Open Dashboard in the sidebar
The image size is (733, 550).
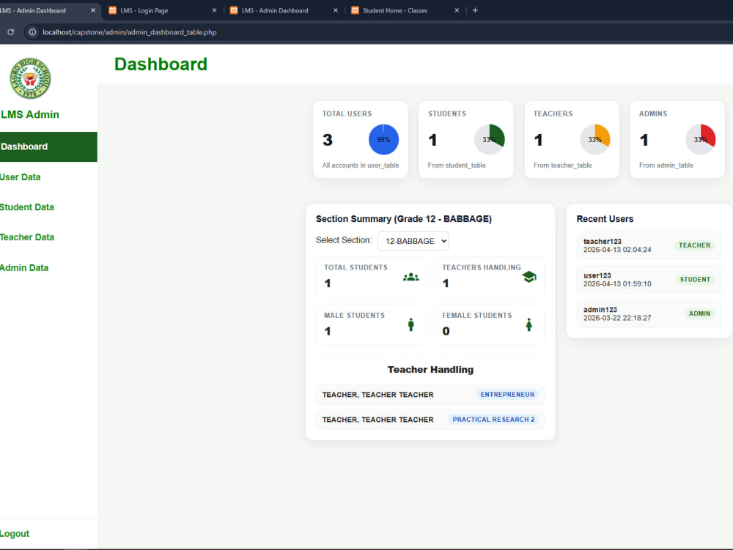48,146
